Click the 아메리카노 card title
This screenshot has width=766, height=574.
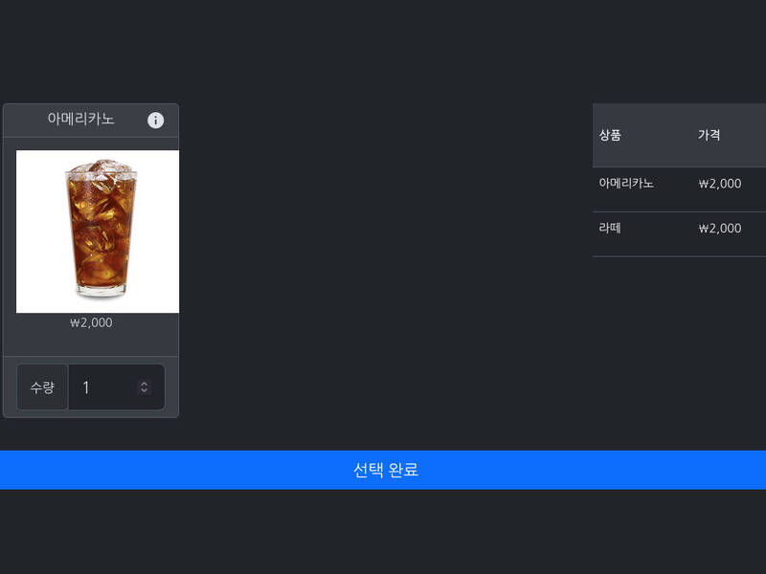(80, 119)
